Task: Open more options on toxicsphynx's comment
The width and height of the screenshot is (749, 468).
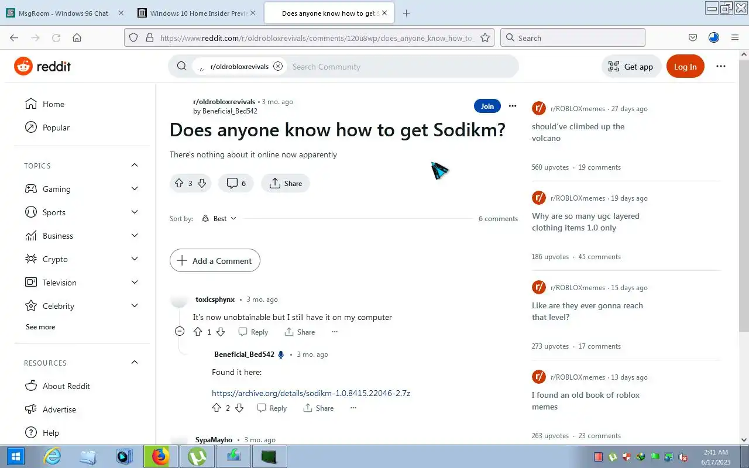Action: pos(335,332)
